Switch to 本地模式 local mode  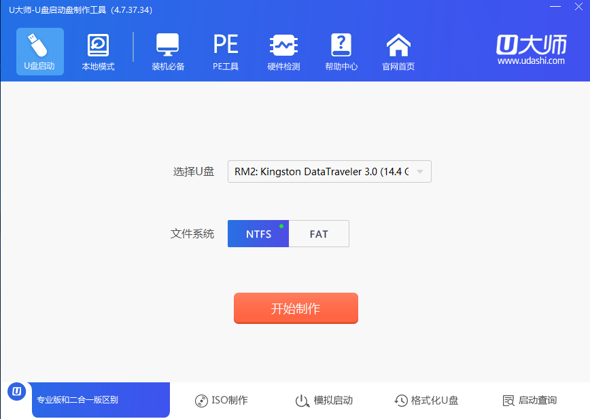click(x=98, y=51)
